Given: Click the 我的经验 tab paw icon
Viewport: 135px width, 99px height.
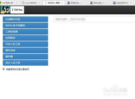Looking at the screenshot, I should 91,3.
